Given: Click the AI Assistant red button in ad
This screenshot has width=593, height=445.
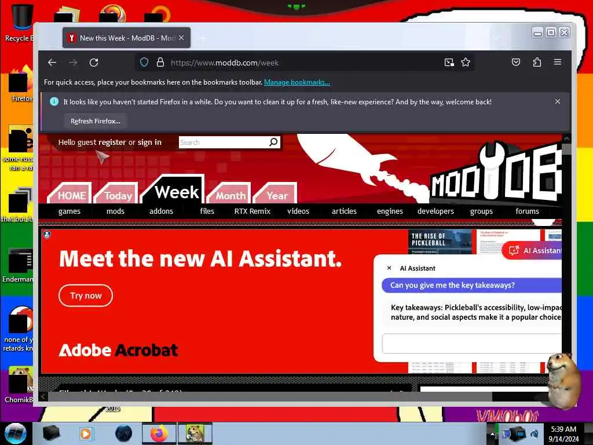Looking at the screenshot, I should coord(533,250).
